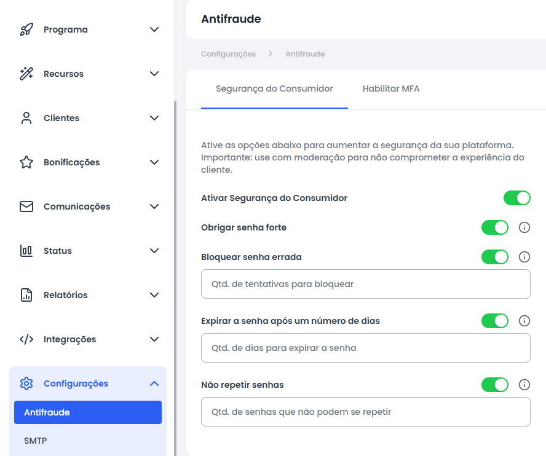Open the SMTP settings link
The image size is (546, 456).
35,441
